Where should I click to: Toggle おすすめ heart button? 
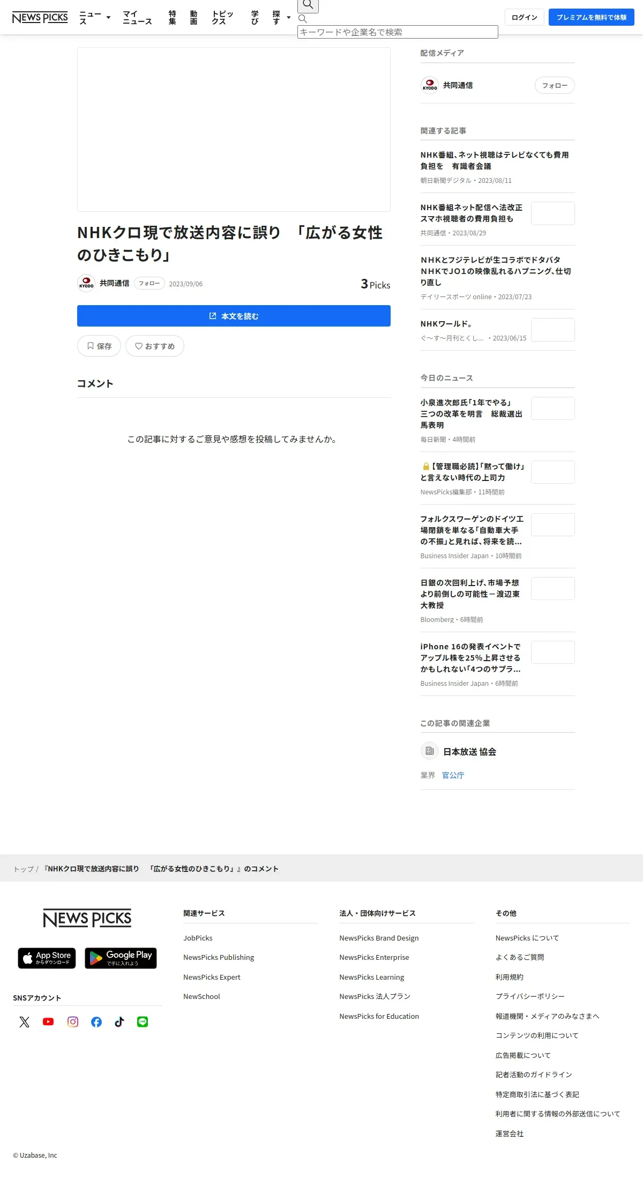[155, 346]
